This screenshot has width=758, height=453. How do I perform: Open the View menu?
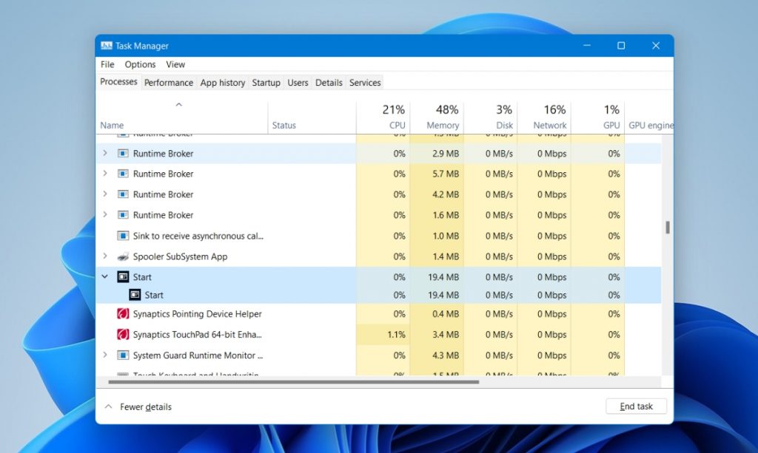(175, 64)
